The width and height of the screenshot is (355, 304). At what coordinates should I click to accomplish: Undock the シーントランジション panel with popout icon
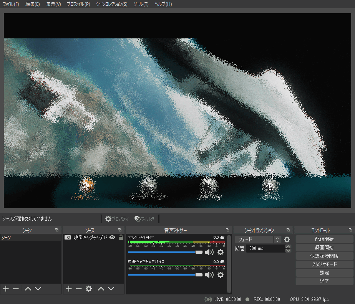(x=288, y=230)
